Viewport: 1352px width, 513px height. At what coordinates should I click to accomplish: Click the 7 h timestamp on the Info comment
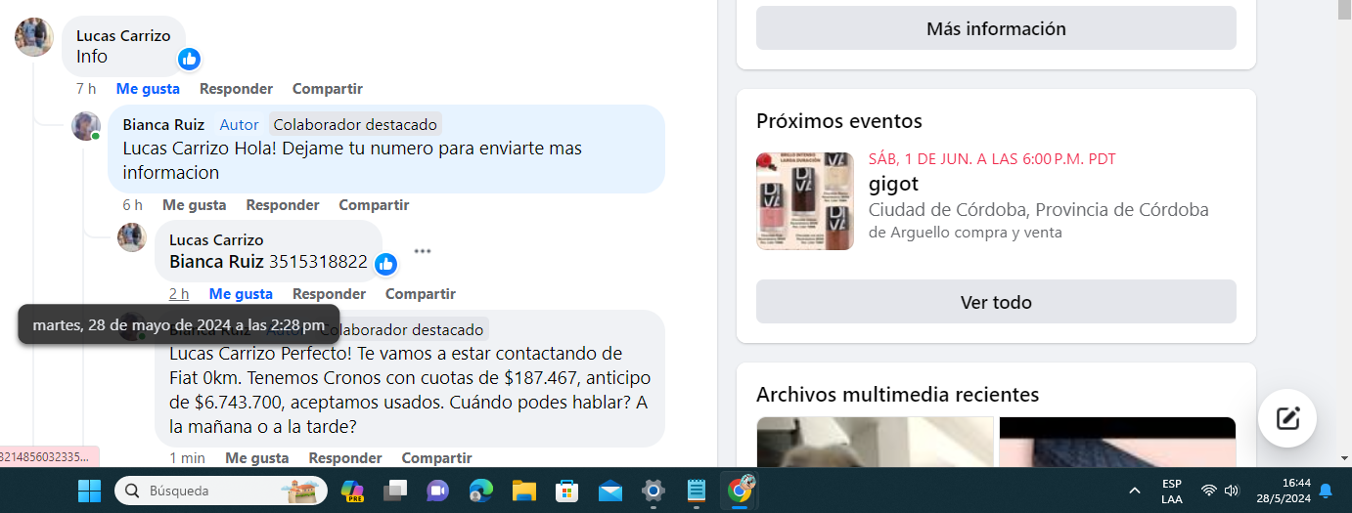pyautogui.click(x=86, y=89)
